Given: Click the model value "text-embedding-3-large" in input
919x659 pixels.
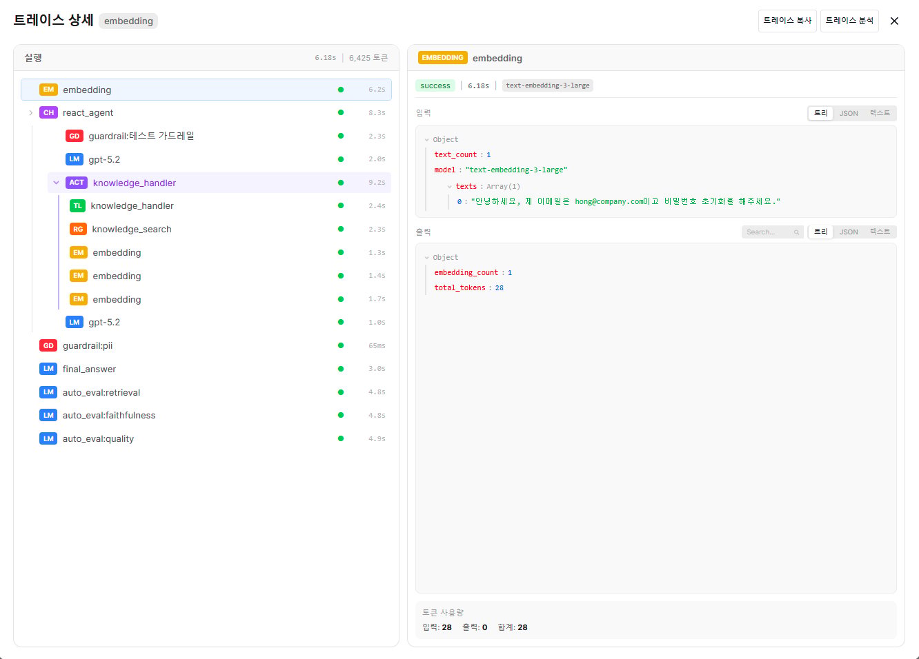Looking at the screenshot, I should (516, 170).
